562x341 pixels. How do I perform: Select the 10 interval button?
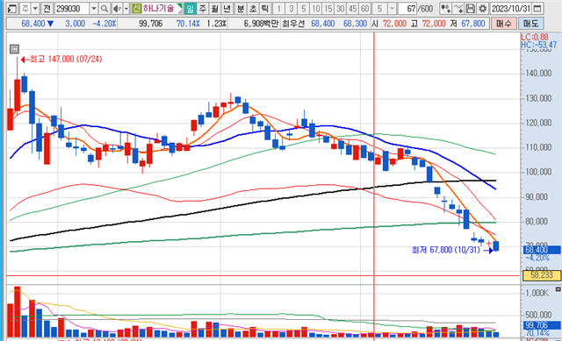pos(316,8)
